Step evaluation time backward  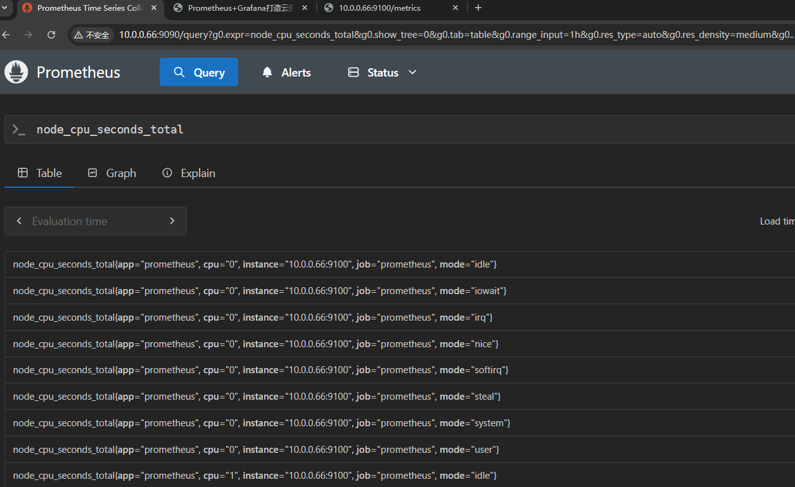[x=19, y=221]
